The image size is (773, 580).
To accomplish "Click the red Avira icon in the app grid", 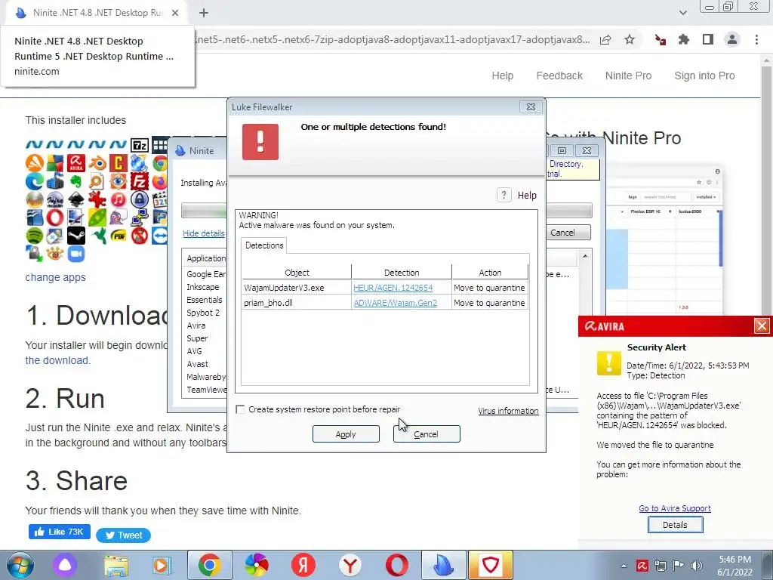I will (76, 163).
